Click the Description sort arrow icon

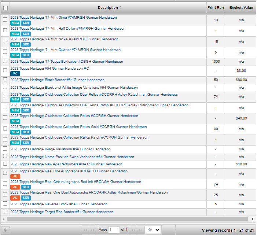coord(120,8)
